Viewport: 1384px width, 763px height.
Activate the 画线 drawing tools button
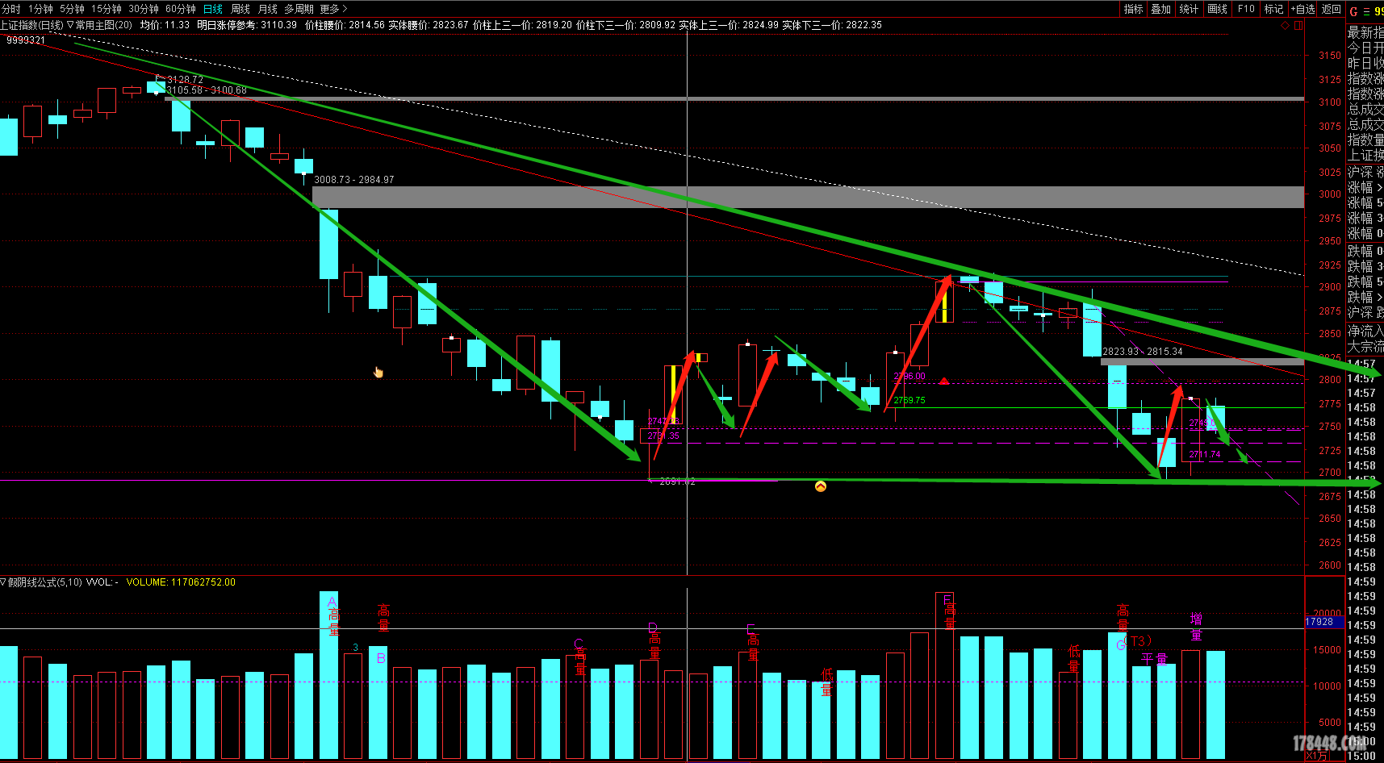[1217, 9]
